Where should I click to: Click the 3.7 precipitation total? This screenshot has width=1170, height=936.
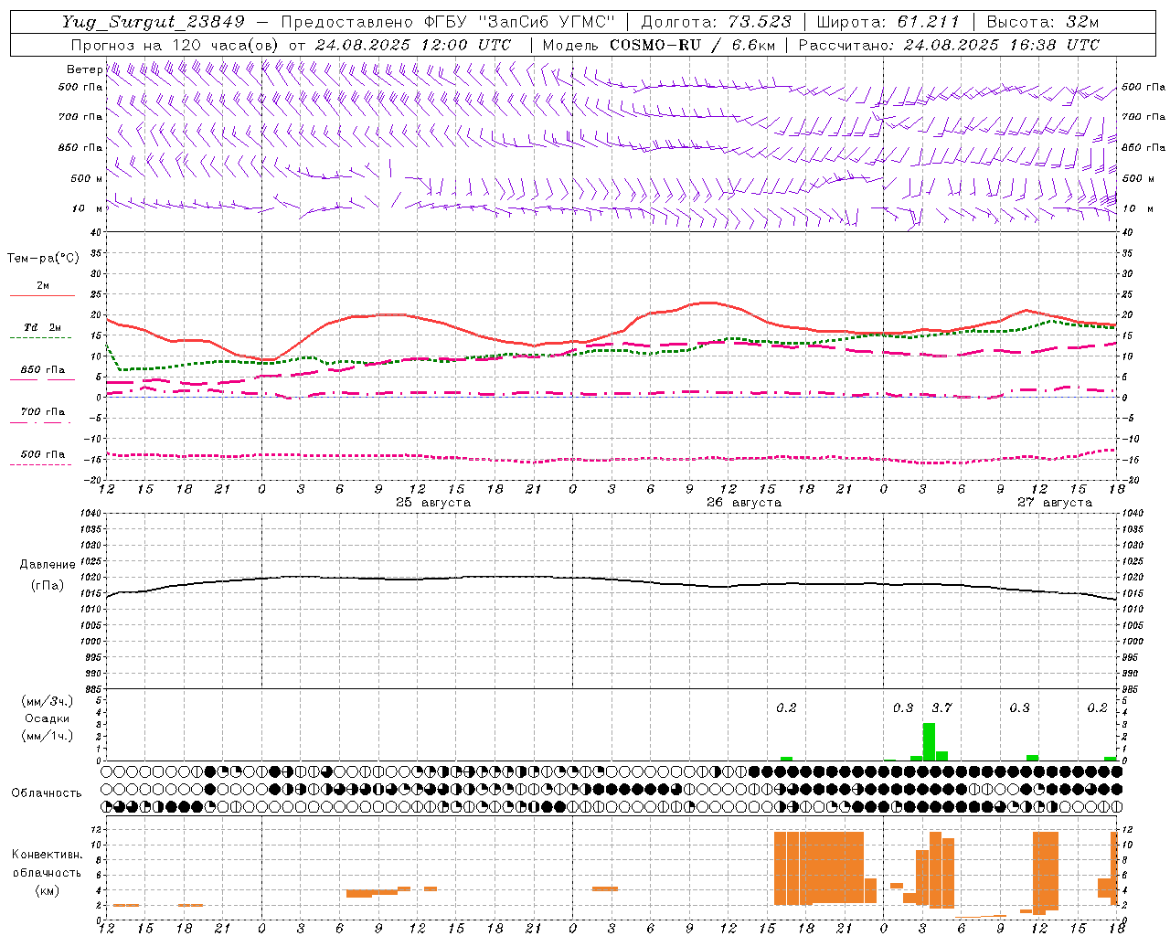pyautogui.click(x=941, y=707)
